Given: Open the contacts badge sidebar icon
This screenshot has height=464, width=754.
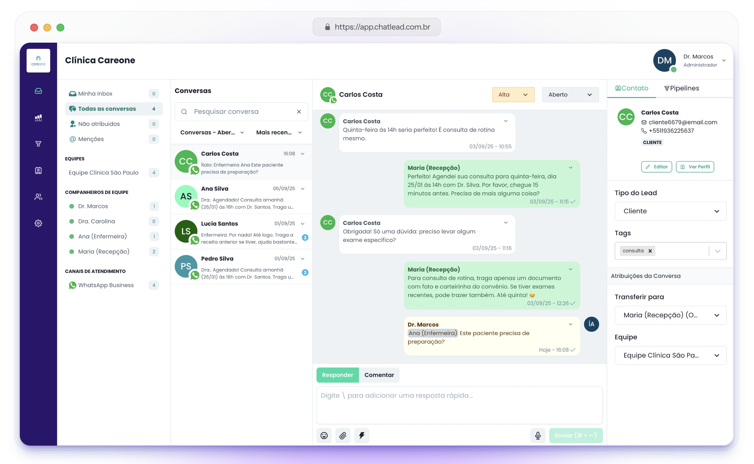Looking at the screenshot, I should coord(38,170).
